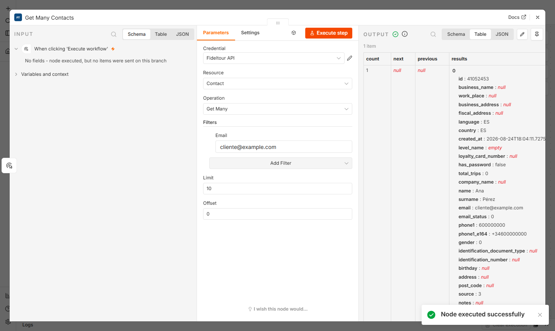The image size is (555, 331).
Task: Click the phone1_e164 value +34600000000
Action: click(509, 234)
